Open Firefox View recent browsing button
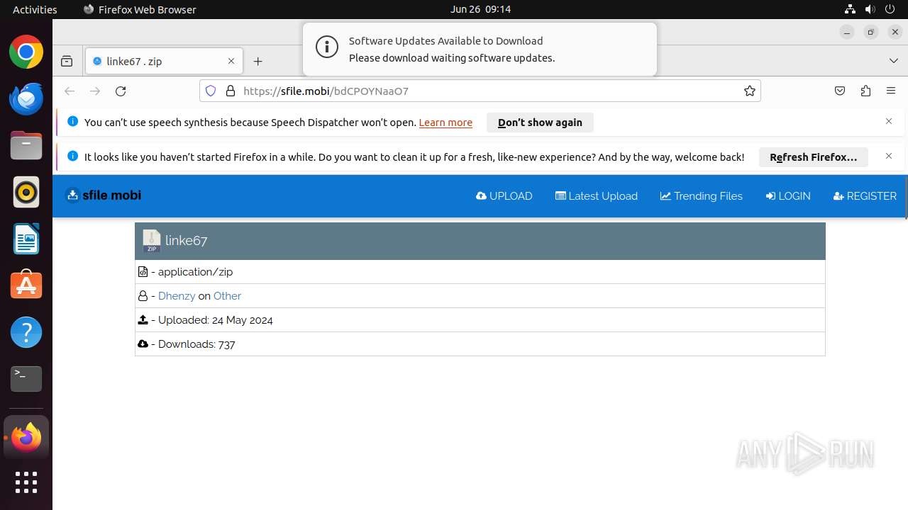 point(67,62)
